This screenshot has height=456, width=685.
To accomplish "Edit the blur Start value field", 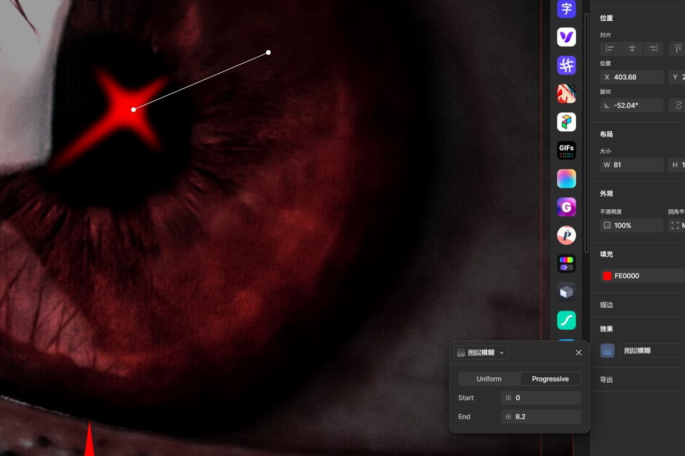I will point(541,398).
